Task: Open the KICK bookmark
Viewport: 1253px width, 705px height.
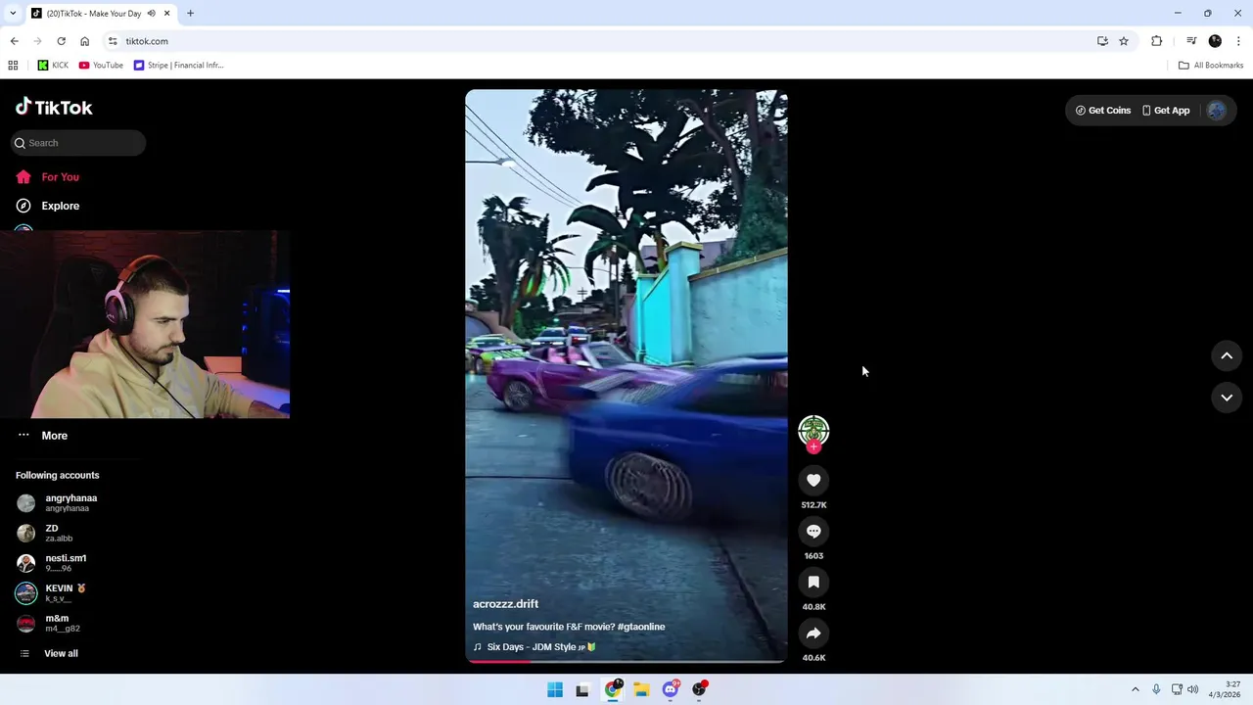Action: pos(53,66)
